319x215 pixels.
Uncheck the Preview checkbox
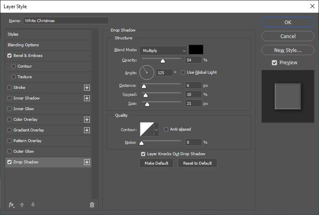pos(274,63)
